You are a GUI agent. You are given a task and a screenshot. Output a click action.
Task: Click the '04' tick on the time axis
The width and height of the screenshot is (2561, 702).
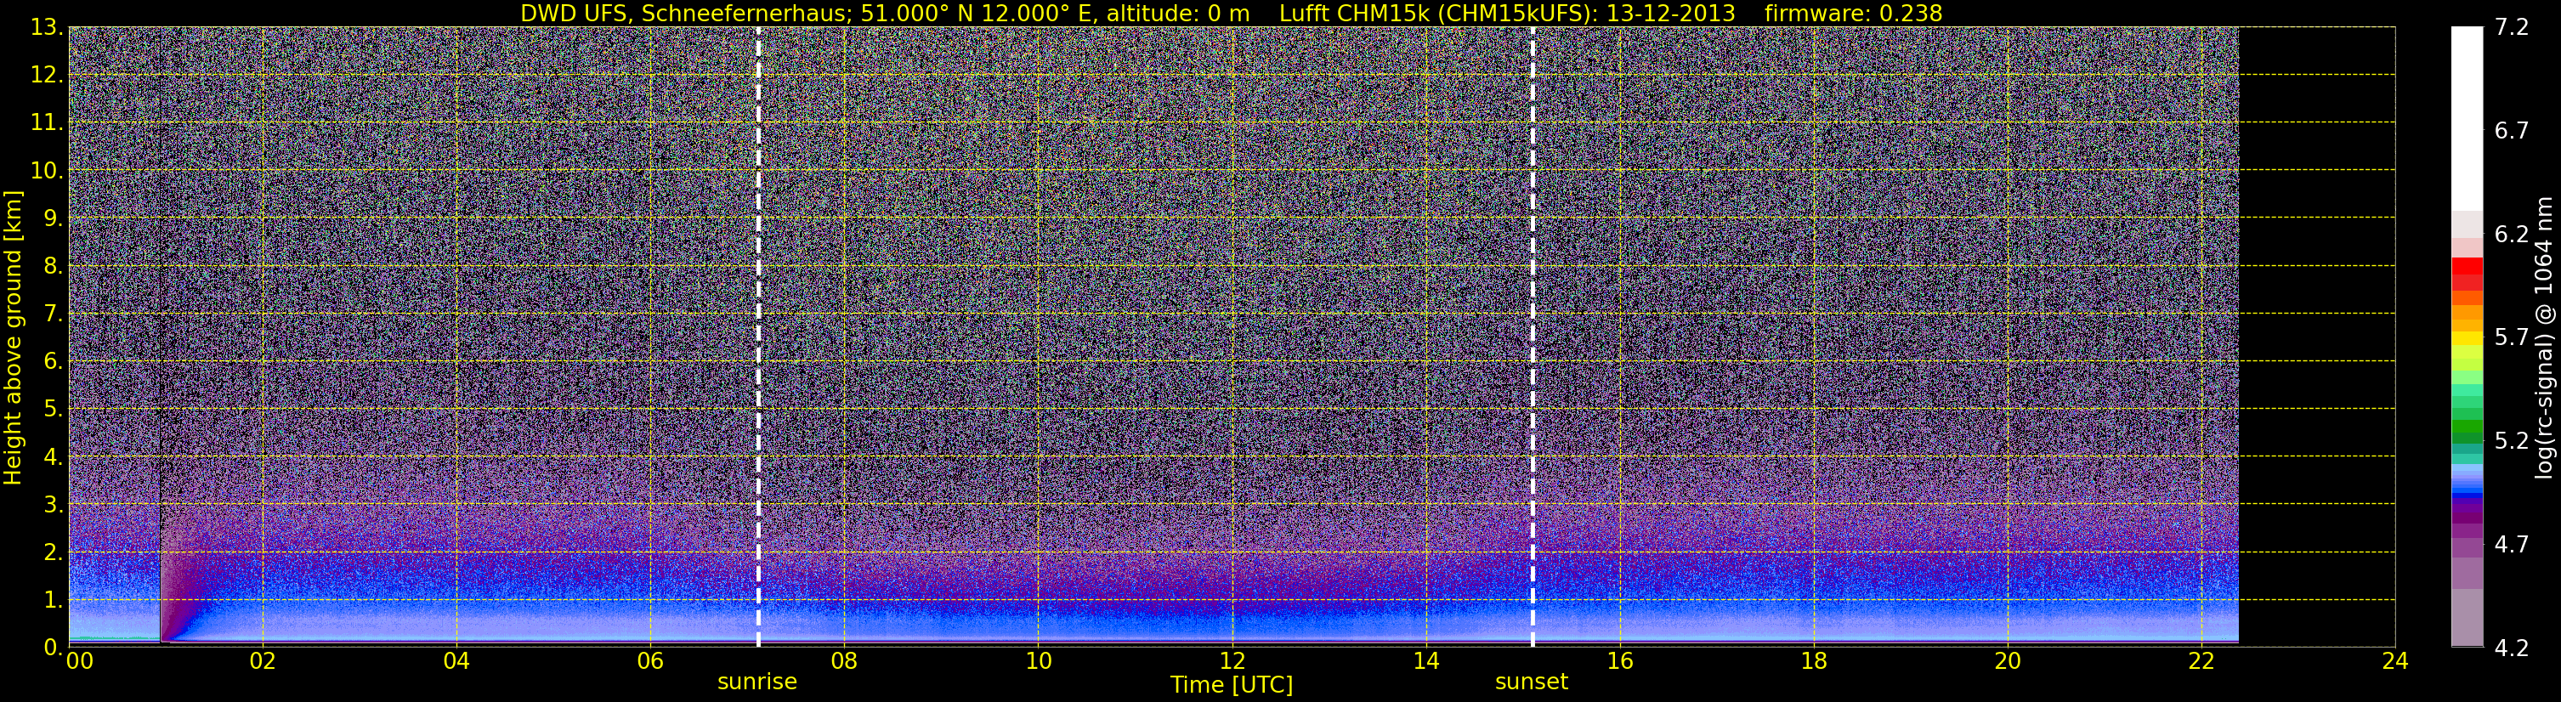tap(456, 661)
